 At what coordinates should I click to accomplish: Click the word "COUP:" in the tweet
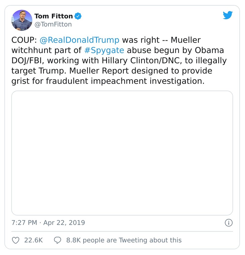click(x=24, y=40)
